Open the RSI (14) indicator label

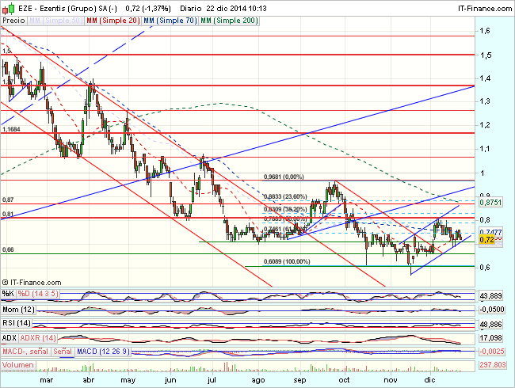click(17, 323)
